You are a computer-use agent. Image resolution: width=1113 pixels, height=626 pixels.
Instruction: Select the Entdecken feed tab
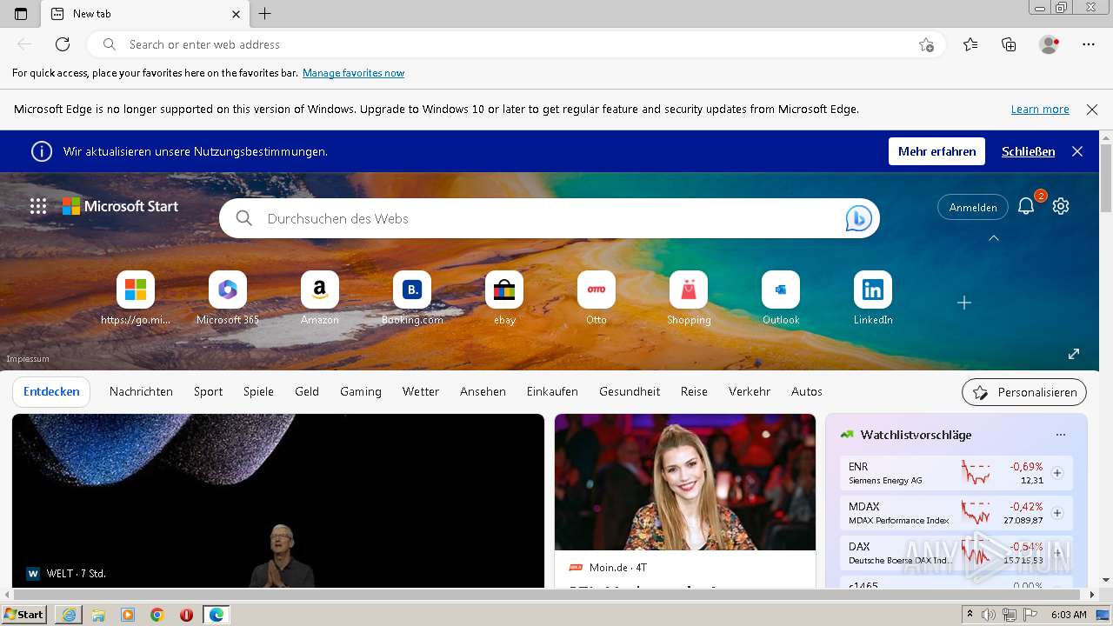coord(51,391)
